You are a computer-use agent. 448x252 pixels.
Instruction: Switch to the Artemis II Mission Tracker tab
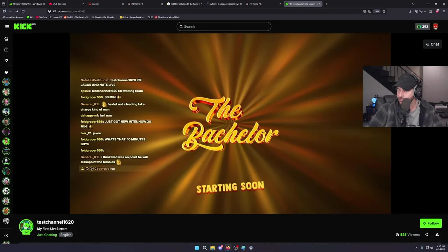point(224,4)
